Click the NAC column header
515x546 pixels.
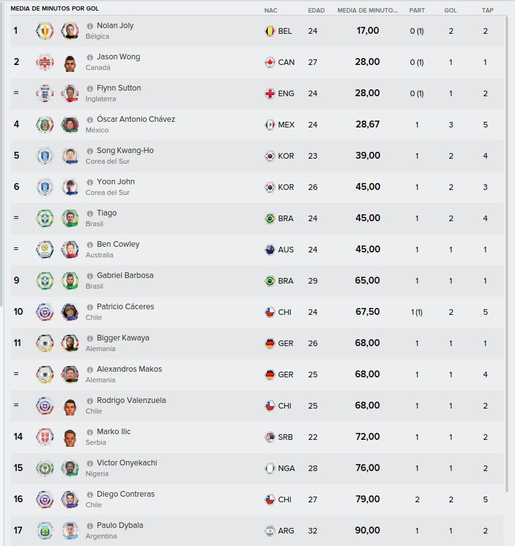[271, 11]
